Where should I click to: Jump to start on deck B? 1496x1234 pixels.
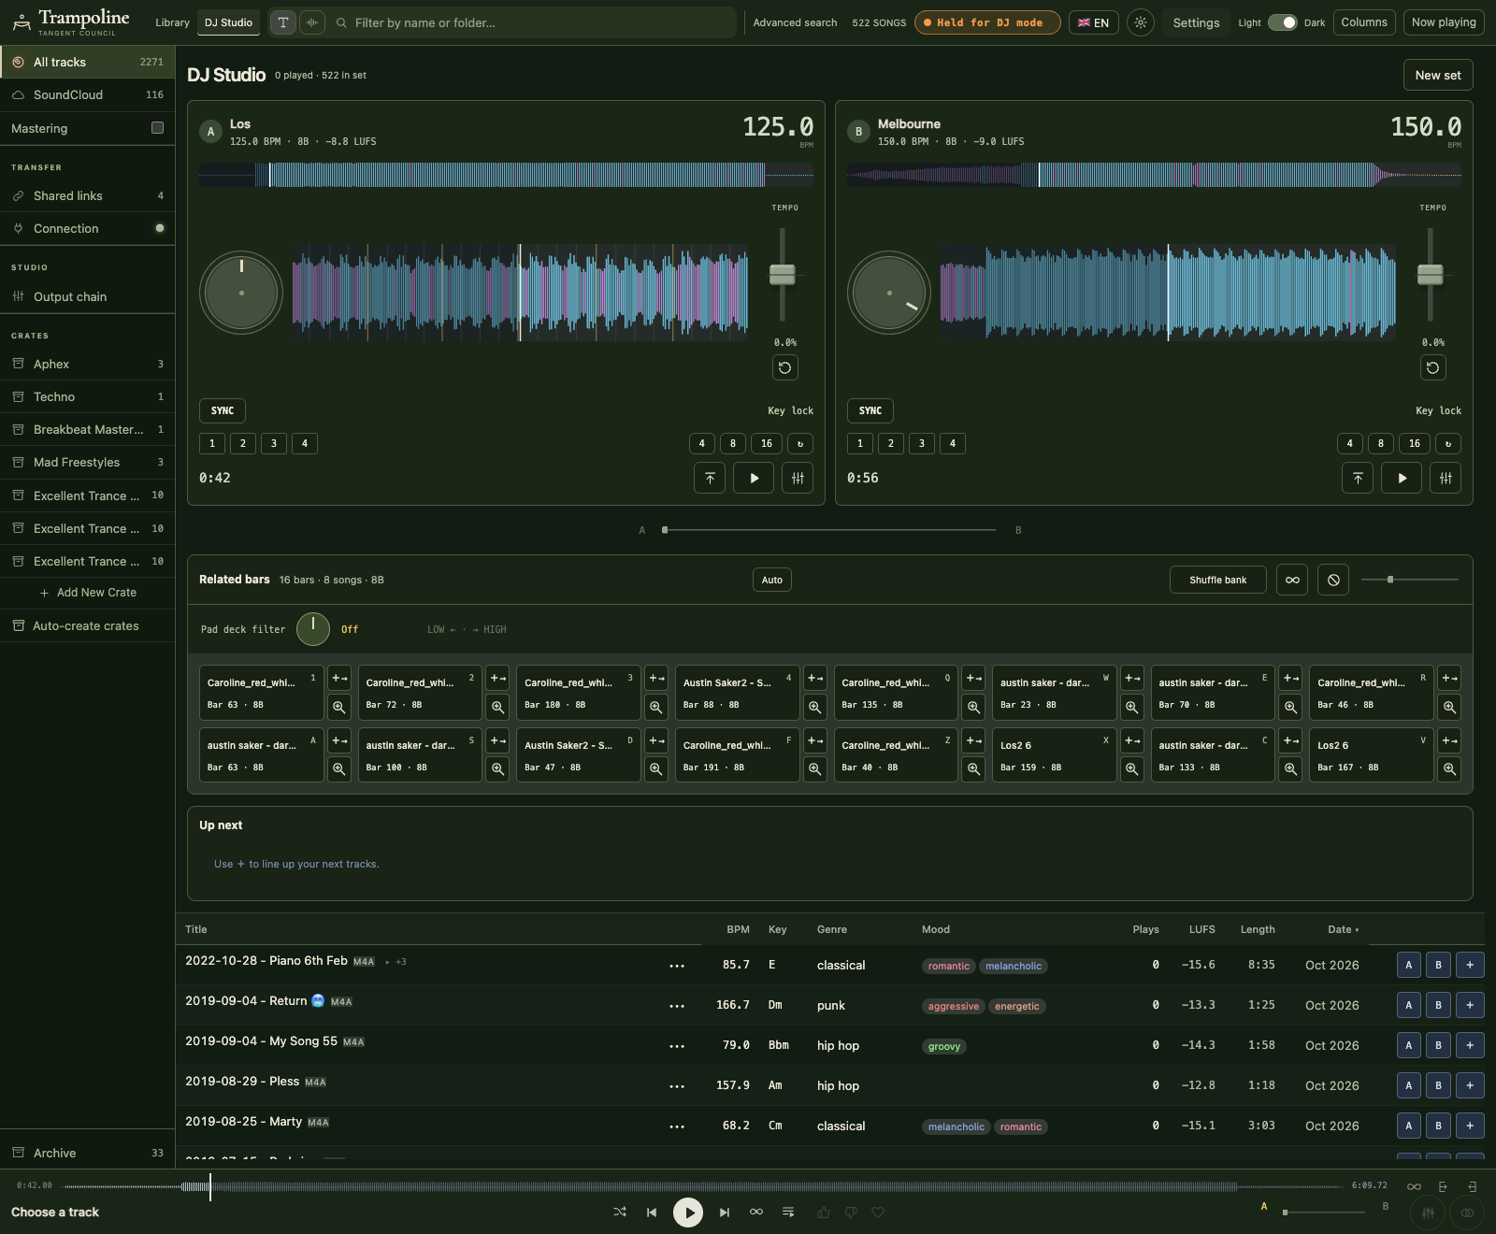(1358, 478)
